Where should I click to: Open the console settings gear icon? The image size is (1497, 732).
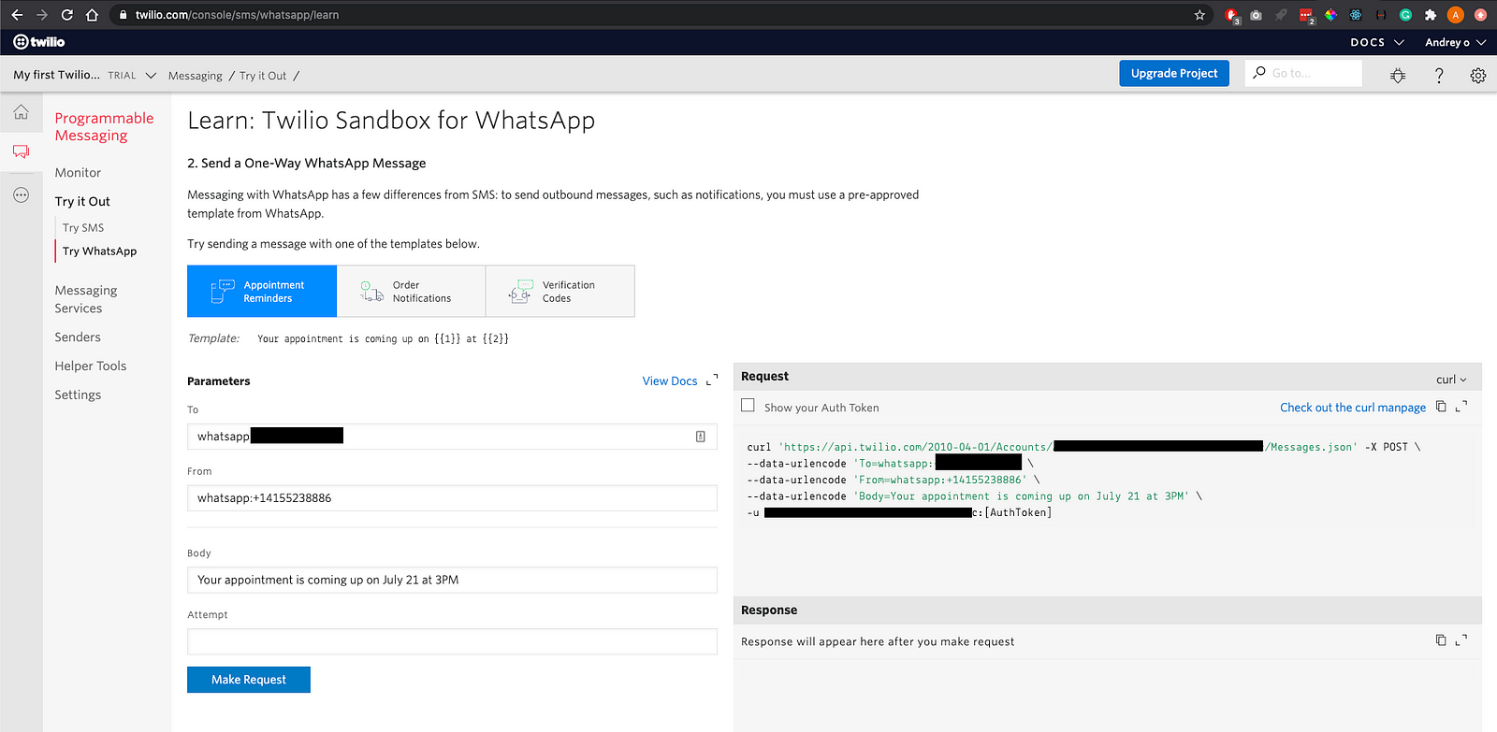[1478, 76]
